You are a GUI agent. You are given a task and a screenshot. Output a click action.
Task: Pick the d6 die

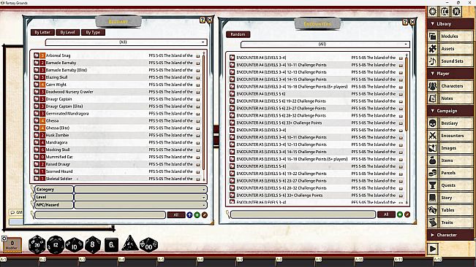coord(111,244)
